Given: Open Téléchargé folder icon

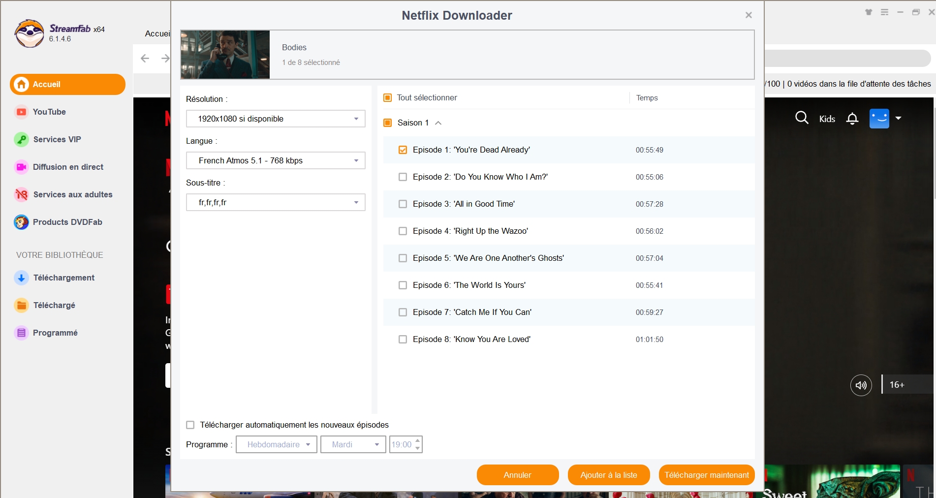Looking at the screenshot, I should [21, 305].
